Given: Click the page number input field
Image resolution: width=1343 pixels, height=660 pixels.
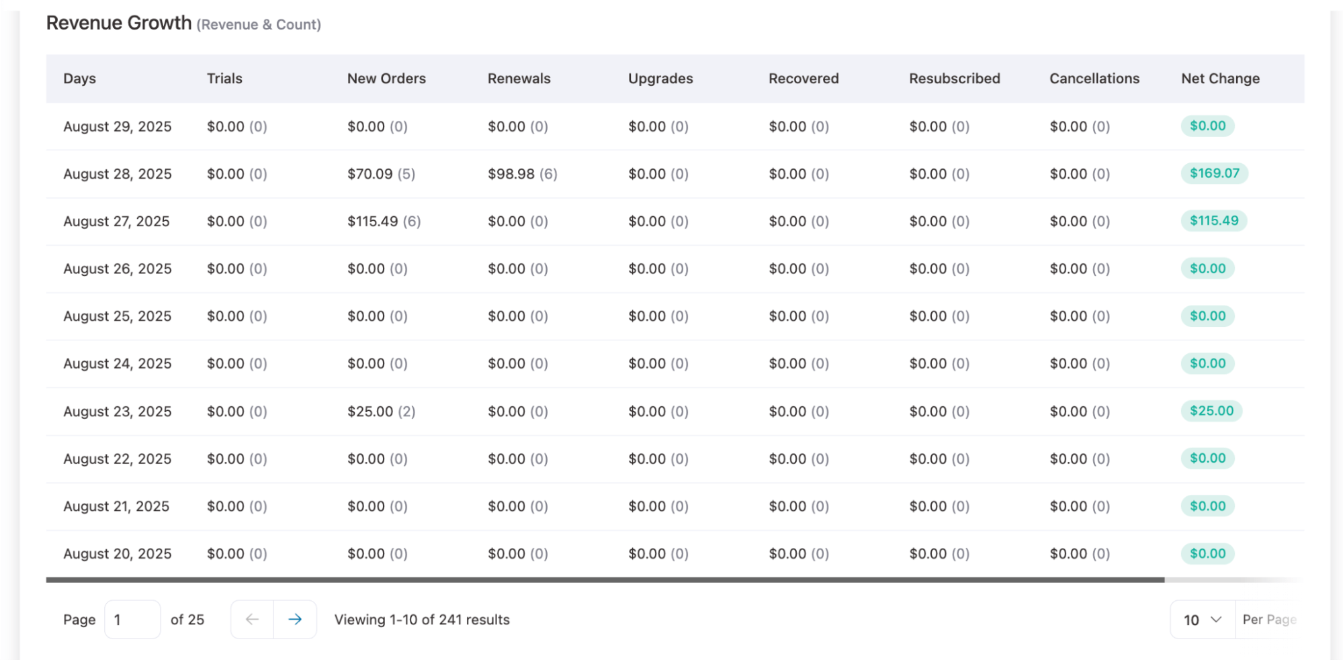Looking at the screenshot, I should click(x=132, y=619).
